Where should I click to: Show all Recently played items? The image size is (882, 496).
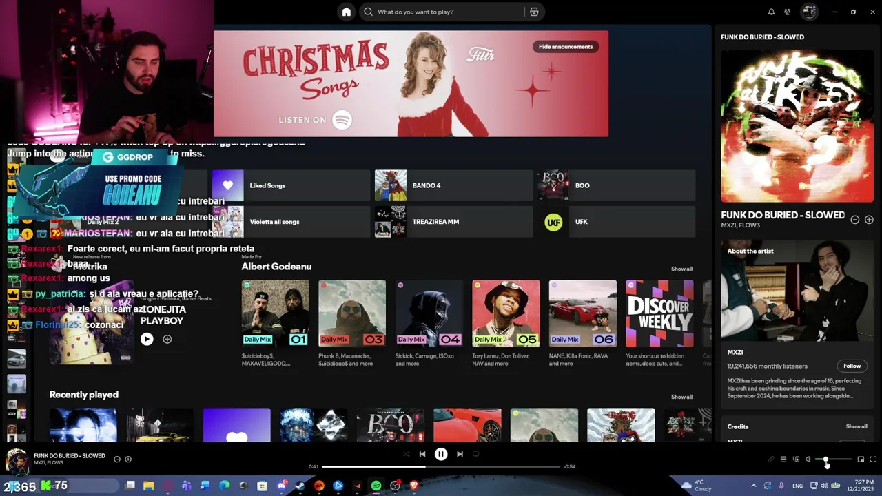pyautogui.click(x=681, y=397)
